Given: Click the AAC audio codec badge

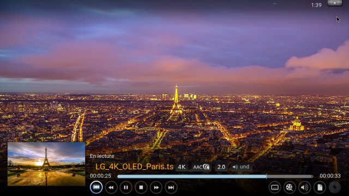Looking at the screenshot, I should [x=201, y=167].
